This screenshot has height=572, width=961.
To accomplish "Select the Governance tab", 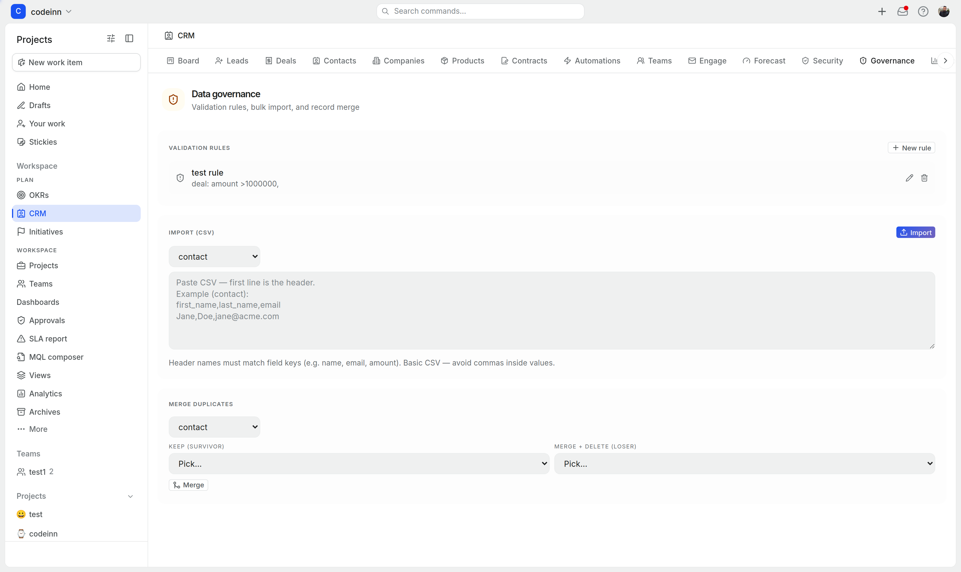I will 887,61.
